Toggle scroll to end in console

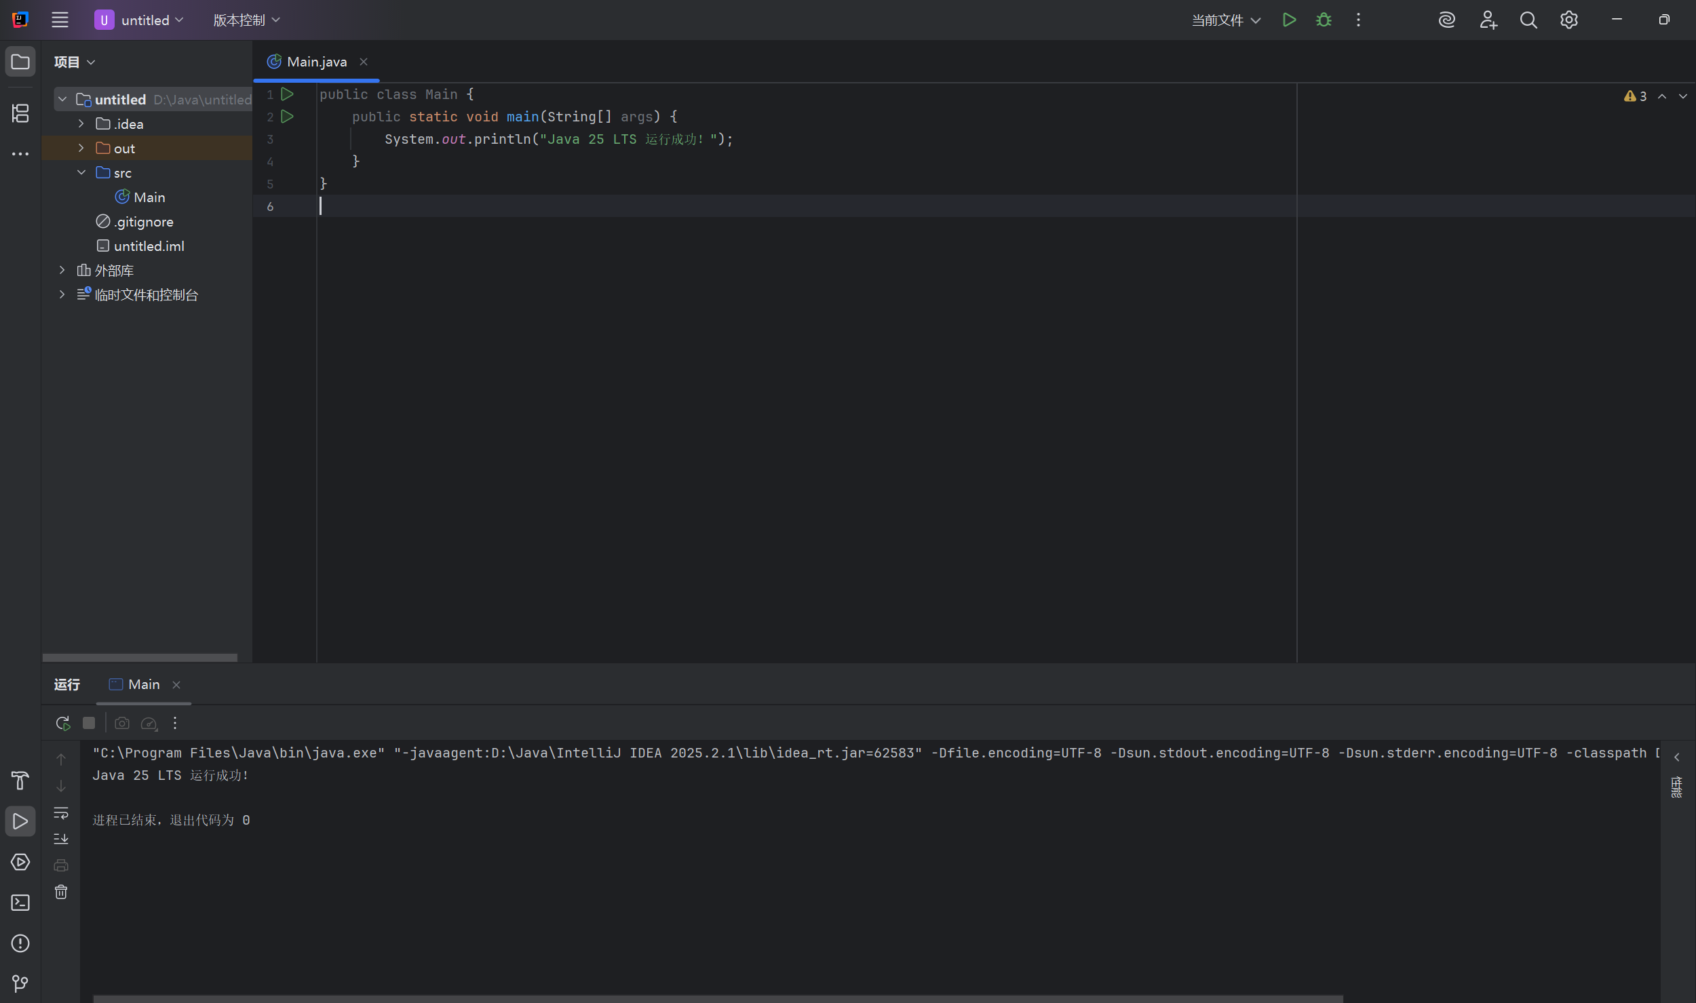click(61, 839)
